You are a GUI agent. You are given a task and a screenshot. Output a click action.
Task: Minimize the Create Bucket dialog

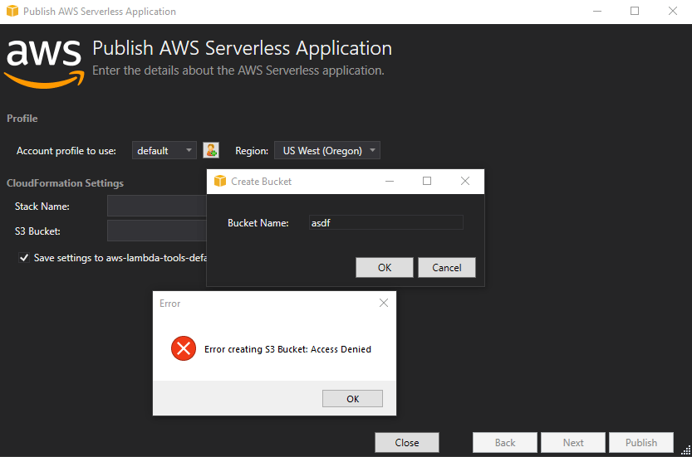(390, 181)
